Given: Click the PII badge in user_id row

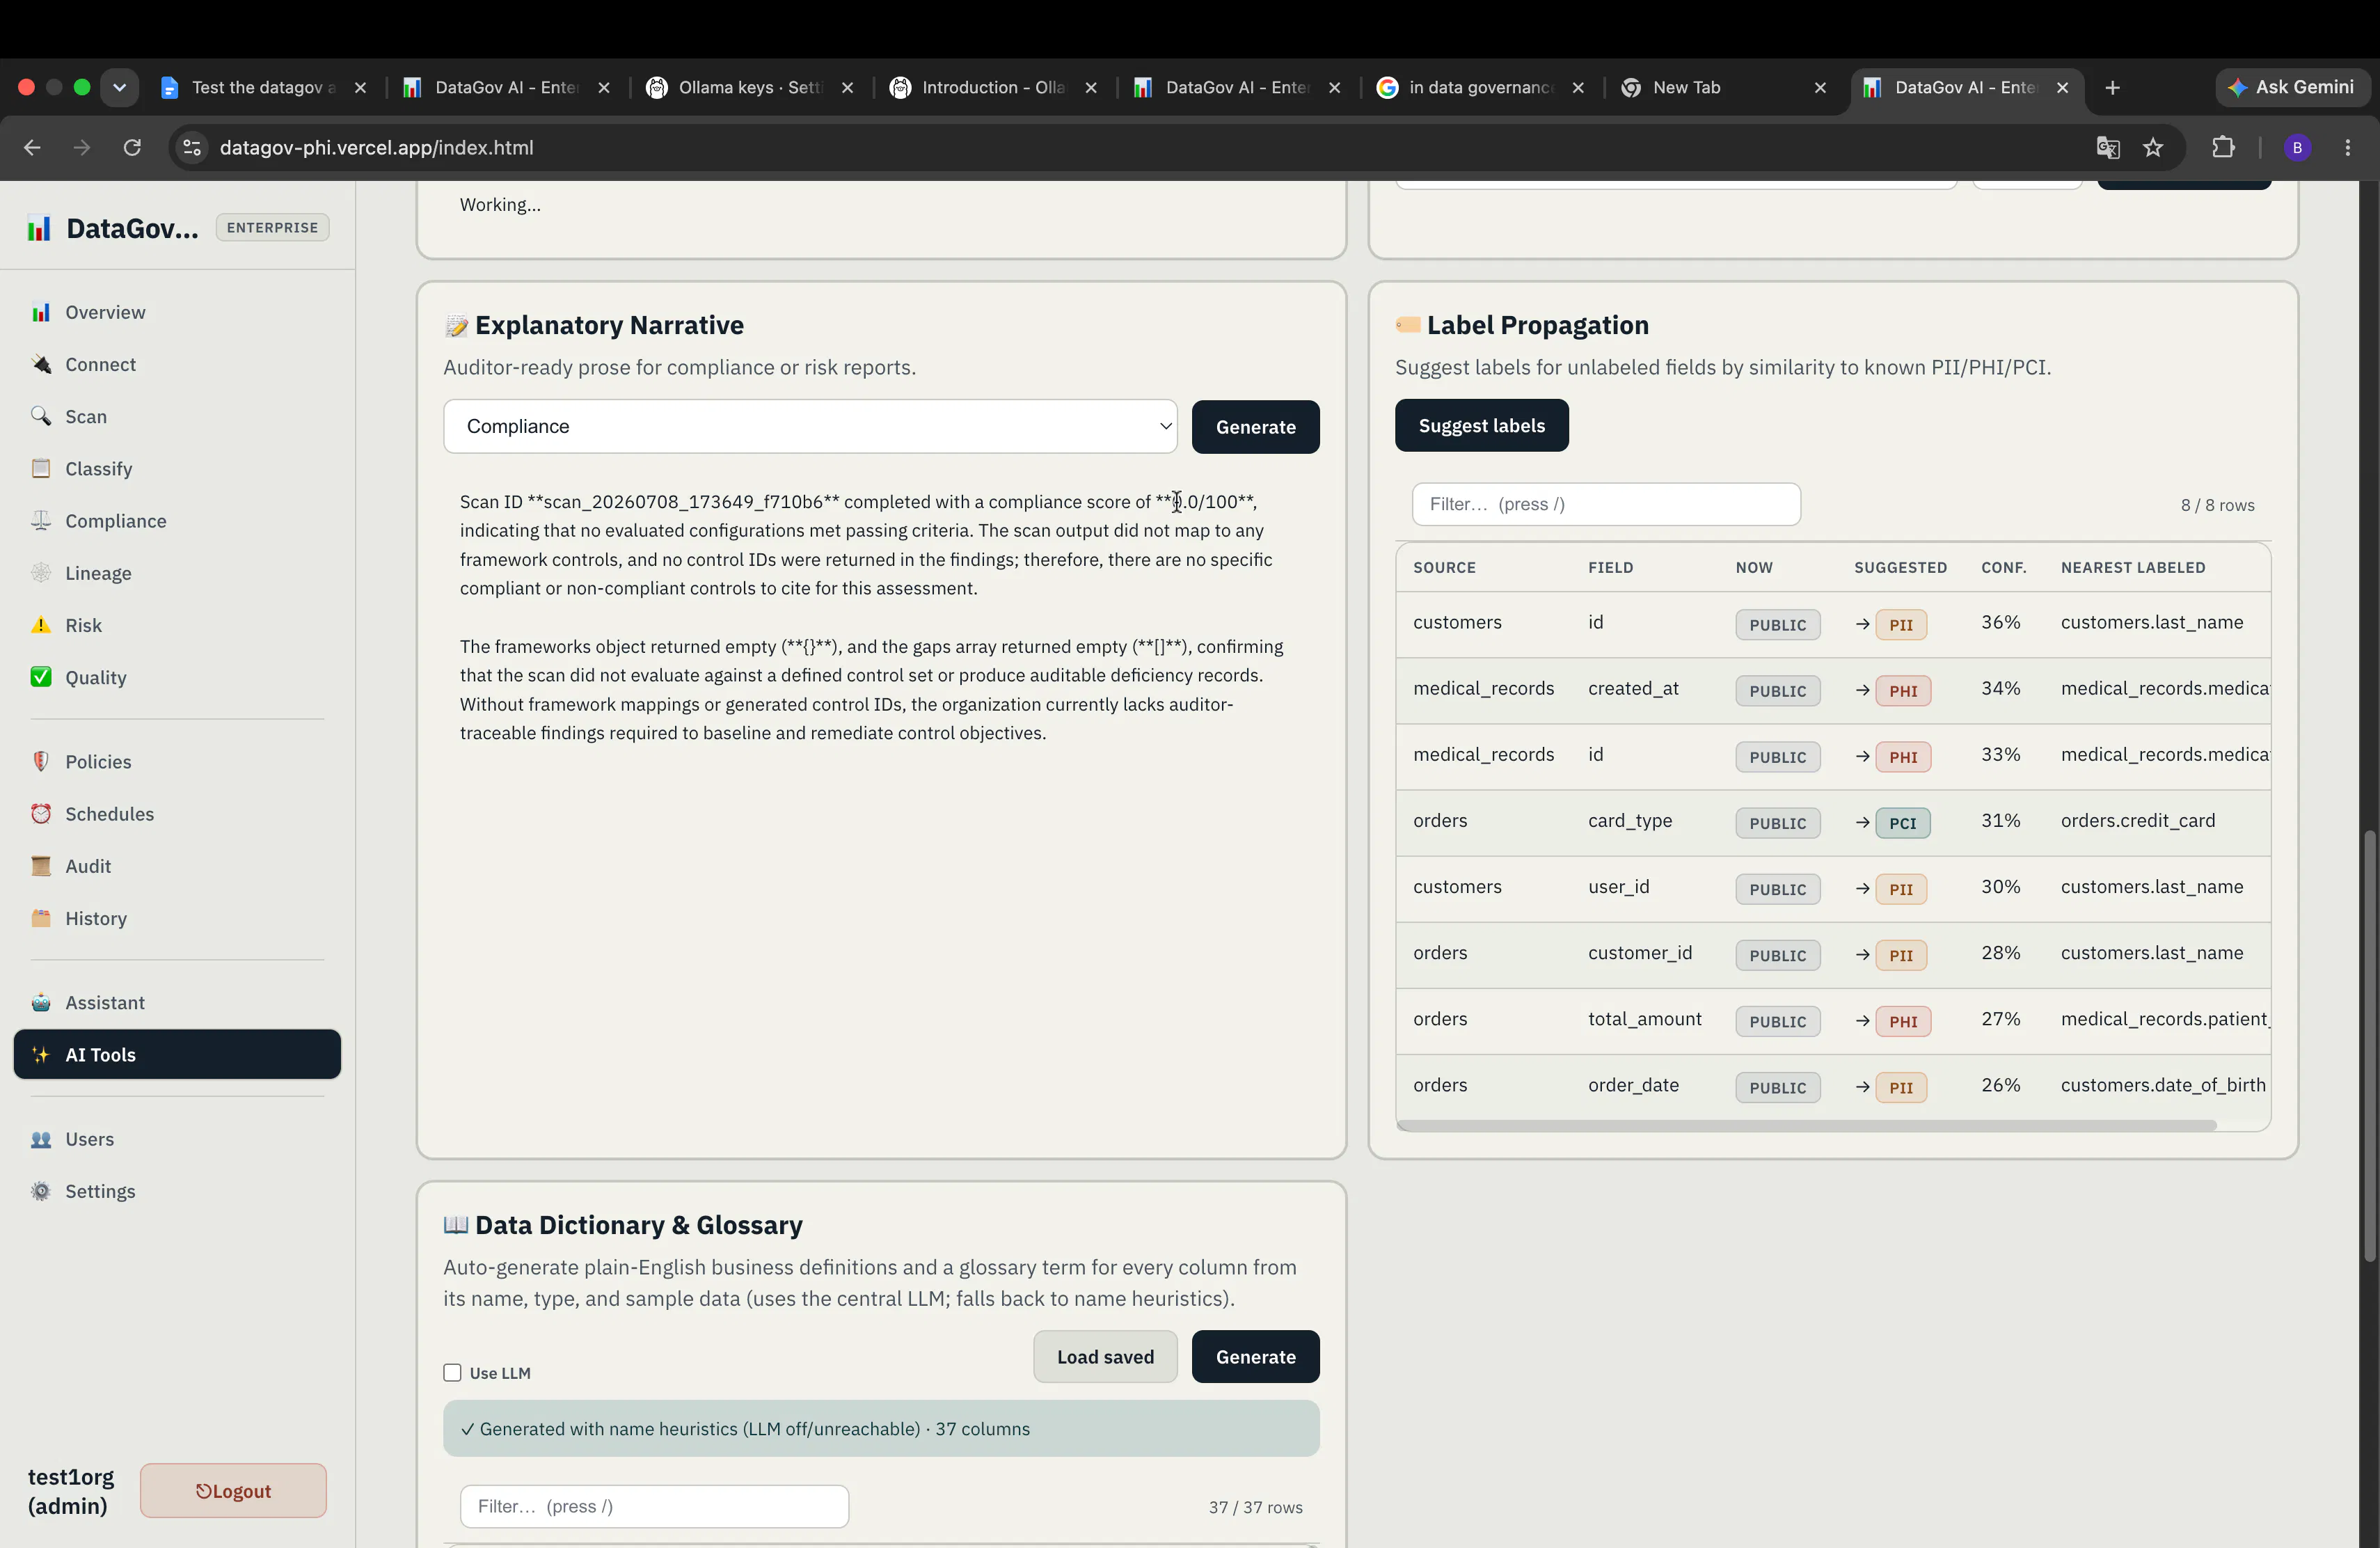Looking at the screenshot, I should point(1900,889).
